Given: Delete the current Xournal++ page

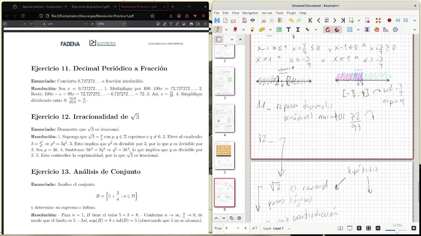Looking at the screenshot, I should [x=367, y=20].
